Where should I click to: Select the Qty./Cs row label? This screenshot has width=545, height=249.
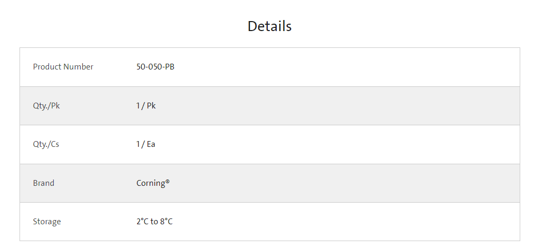click(x=46, y=144)
